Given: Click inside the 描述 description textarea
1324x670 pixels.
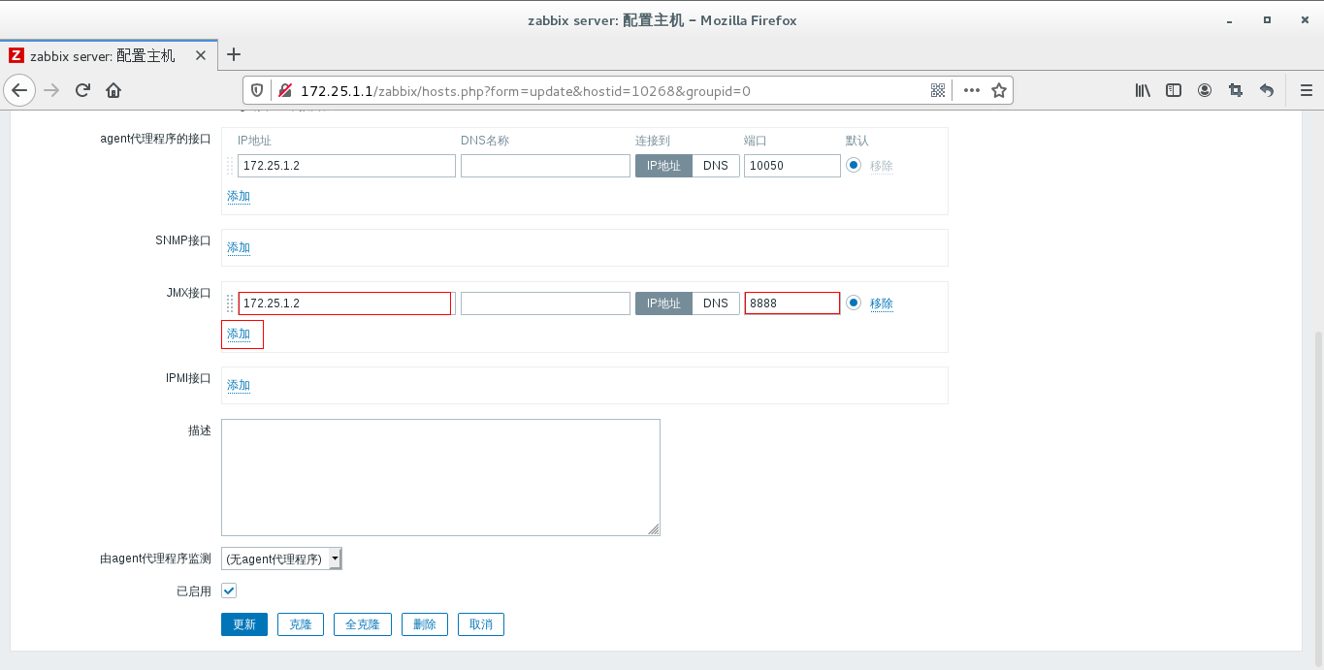Looking at the screenshot, I should coord(440,475).
